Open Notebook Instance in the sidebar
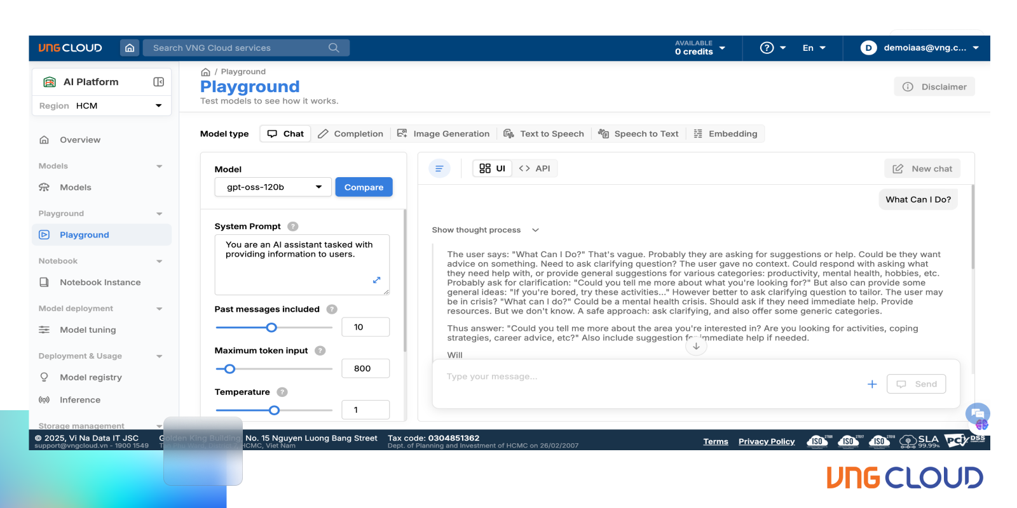The image size is (1017, 508). click(x=102, y=283)
